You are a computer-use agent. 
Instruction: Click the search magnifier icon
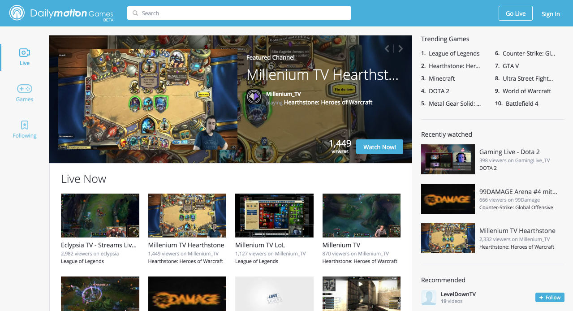point(135,13)
